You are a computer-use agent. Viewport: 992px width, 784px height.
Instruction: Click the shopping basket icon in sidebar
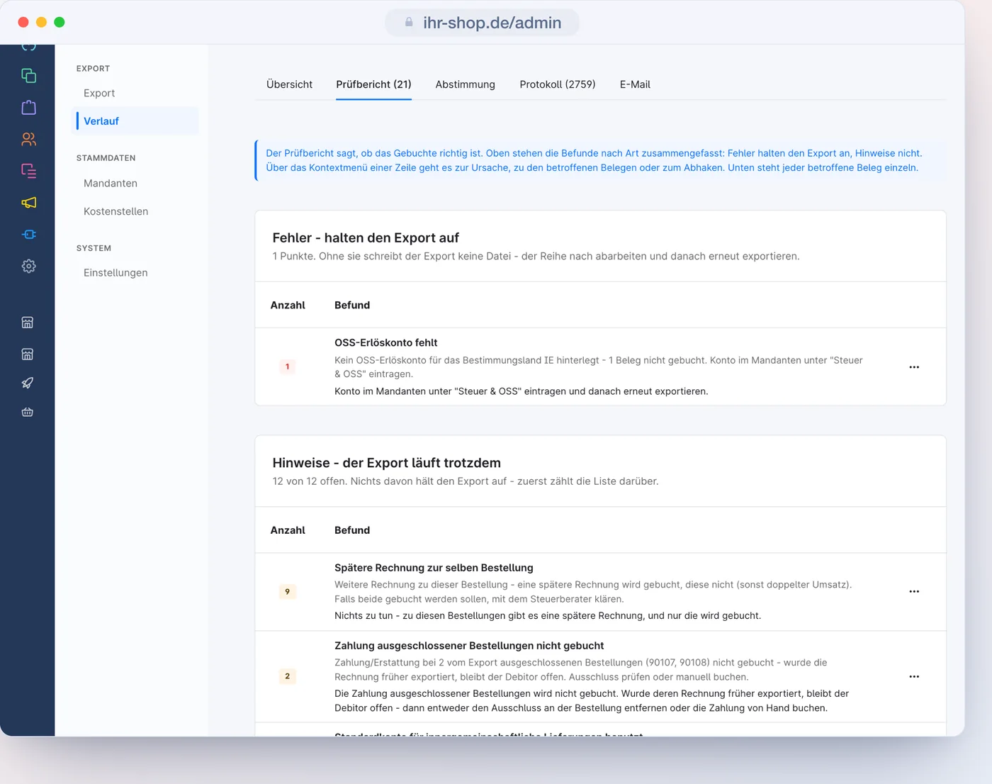[28, 412]
